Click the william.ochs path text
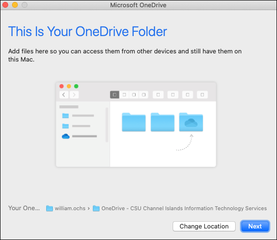Screen dimensions: 277x240 click(x=70, y=208)
